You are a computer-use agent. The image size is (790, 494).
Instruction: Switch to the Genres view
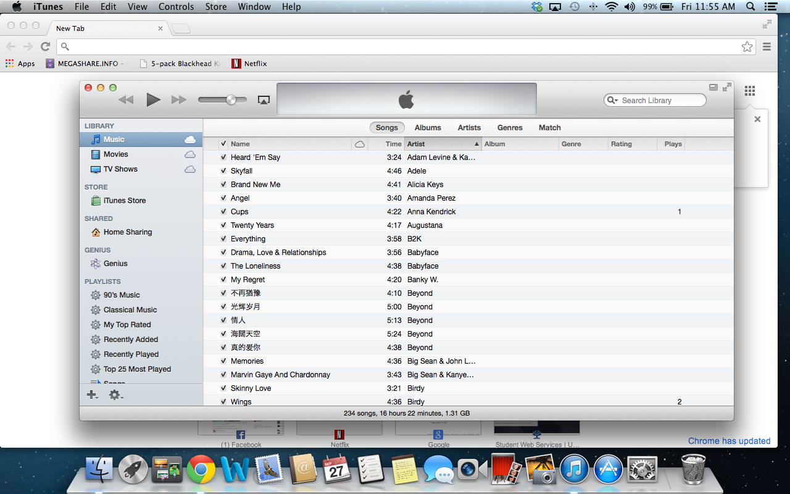(x=510, y=128)
